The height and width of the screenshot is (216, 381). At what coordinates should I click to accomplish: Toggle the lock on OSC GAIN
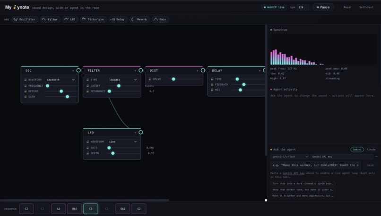(x=26, y=97)
